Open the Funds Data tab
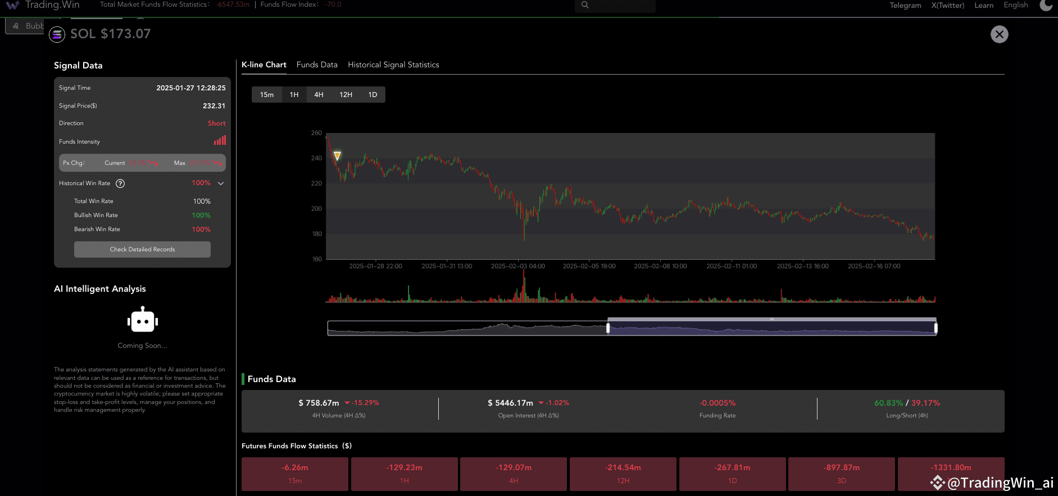 317,65
